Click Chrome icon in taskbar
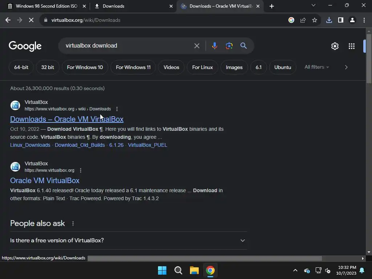This screenshot has width=372, height=279. (210, 270)
